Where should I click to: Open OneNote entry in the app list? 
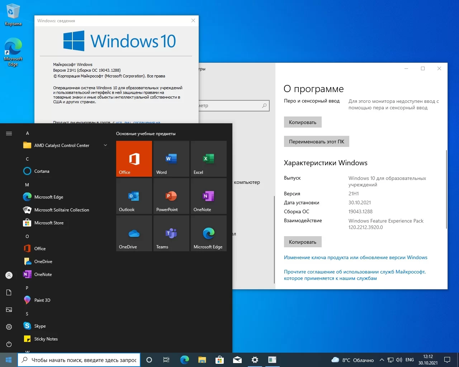65,275
